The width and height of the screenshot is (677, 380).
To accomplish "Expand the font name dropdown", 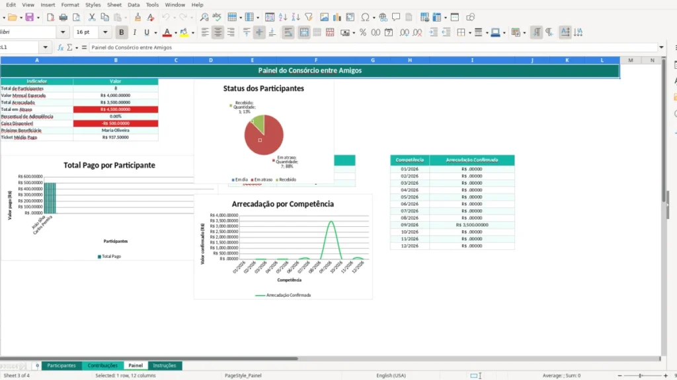I will coord(63,32).
